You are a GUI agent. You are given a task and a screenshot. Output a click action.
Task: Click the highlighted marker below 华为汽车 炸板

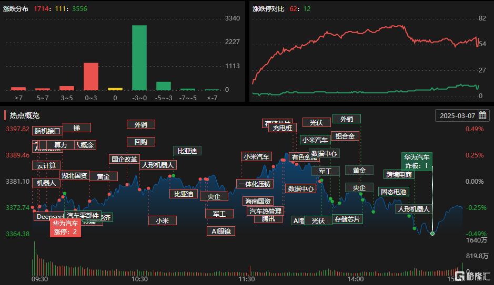point(432,234)
